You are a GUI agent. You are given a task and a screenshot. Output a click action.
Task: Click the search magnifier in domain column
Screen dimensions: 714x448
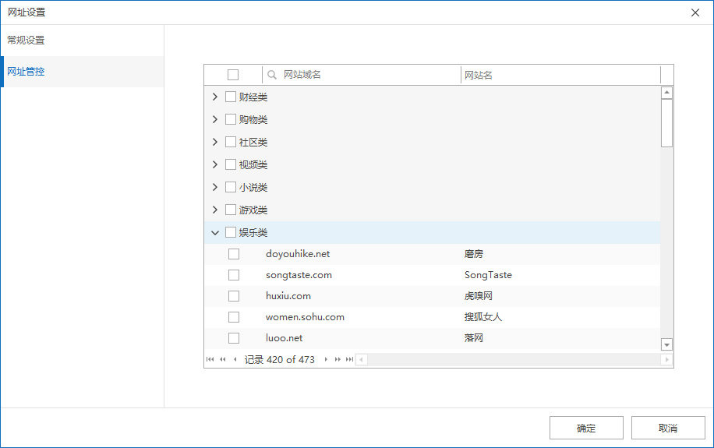point(272,75)
